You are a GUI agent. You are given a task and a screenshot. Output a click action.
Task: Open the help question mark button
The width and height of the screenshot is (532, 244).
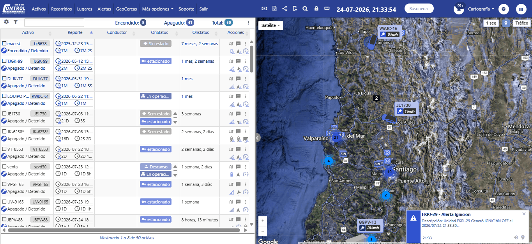504,9
